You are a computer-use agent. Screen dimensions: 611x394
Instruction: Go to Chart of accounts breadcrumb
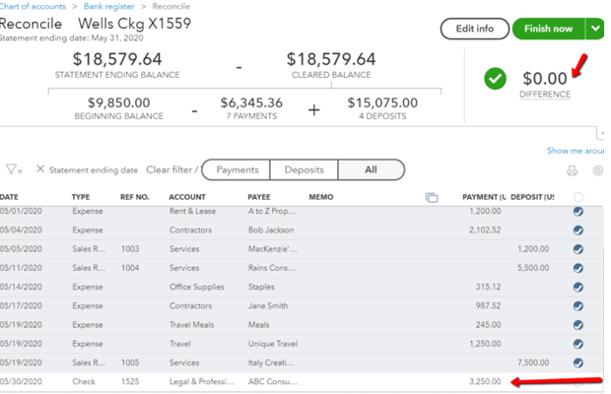pyautogui.click(x=33, y=6)
